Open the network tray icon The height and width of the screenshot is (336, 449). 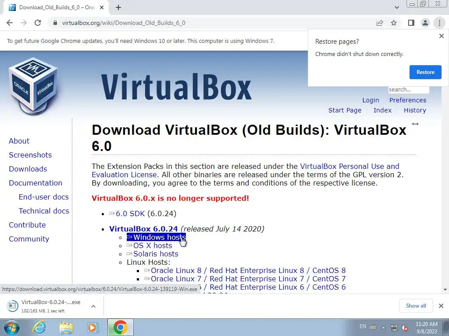[394, 328]
